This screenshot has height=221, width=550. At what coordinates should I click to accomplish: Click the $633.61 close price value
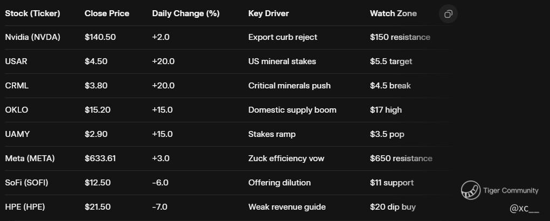tap(100, 158)
